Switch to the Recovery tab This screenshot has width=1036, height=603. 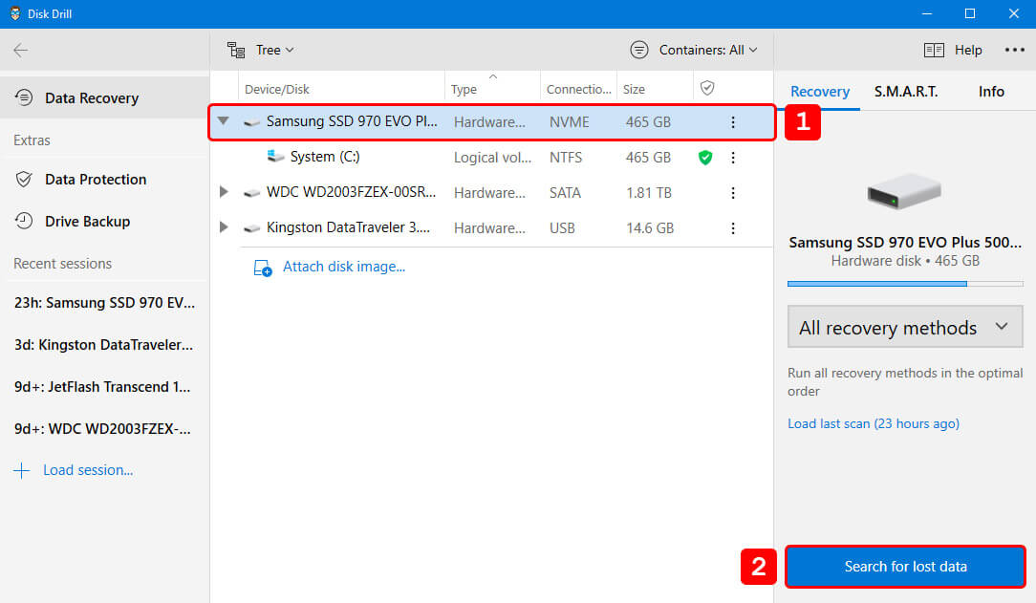coord(820,91)
